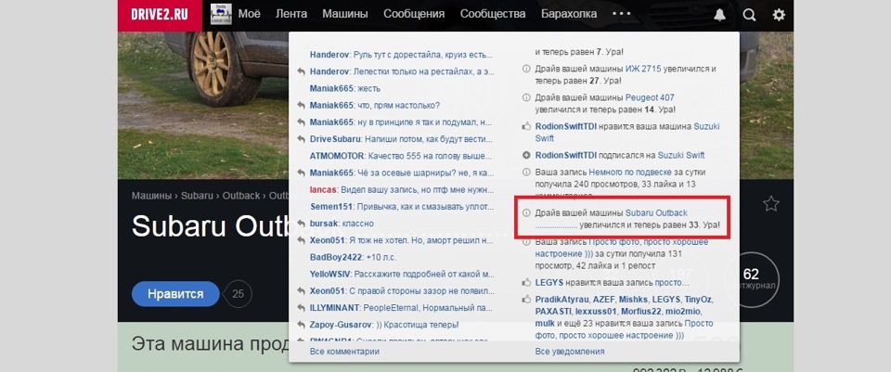
Task: Add the car to favorites with the star
Action: click(771, 203)
